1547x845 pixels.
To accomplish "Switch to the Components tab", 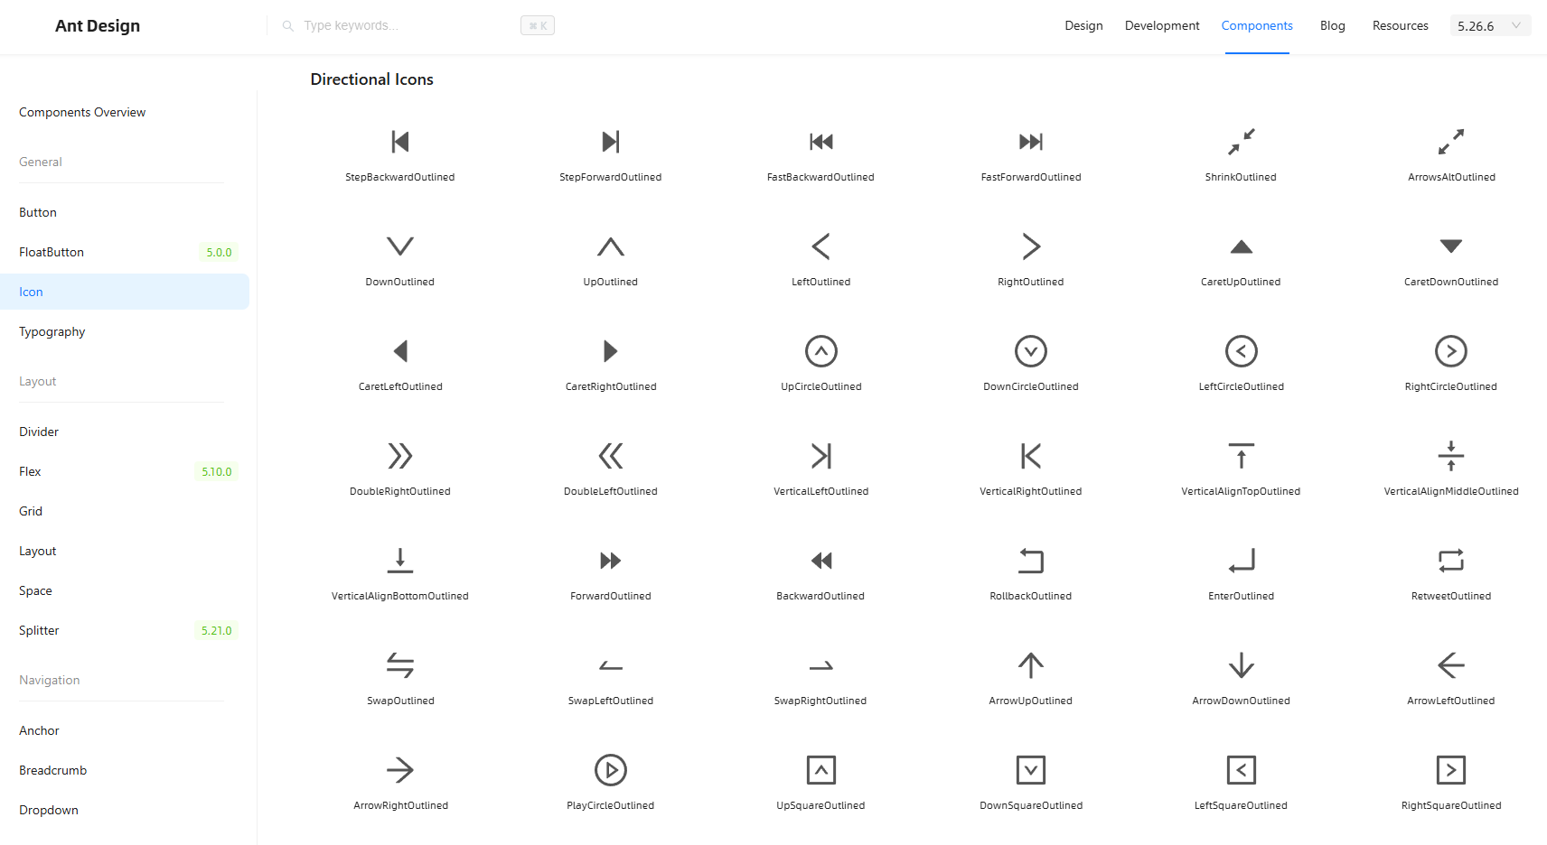I will (x=1257, y=25).
